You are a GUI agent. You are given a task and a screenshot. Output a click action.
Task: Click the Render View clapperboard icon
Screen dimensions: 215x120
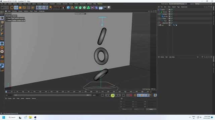pos(55,8)
